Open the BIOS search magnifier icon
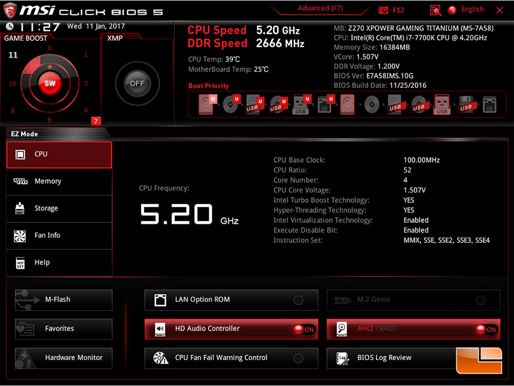This screenshot has width=514, height=386. [435, 10]
